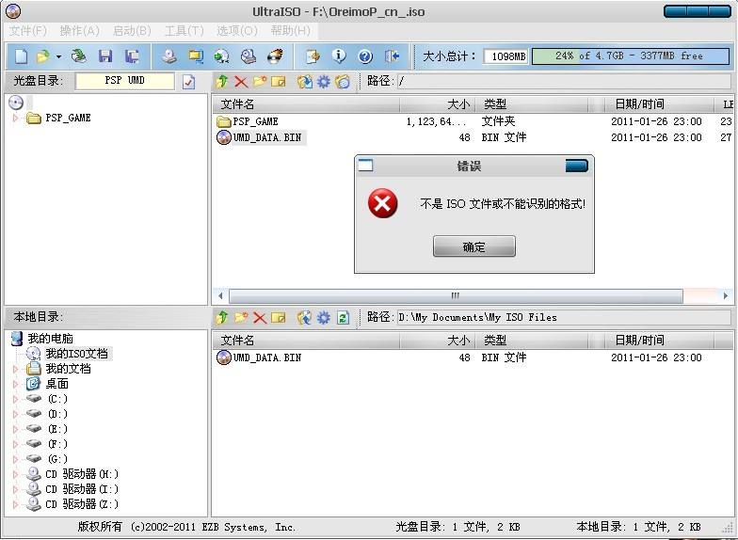
Task: Click the Make CD/DVD image icon
Action: tap(169, 56)
